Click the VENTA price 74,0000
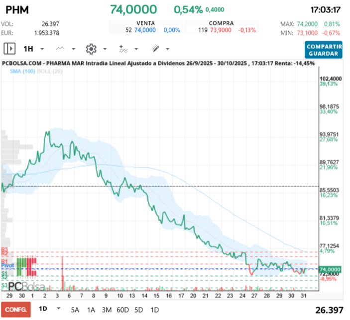Image resolution: width=350 pixels, height=320 pixels. click(x=145, y=30)
